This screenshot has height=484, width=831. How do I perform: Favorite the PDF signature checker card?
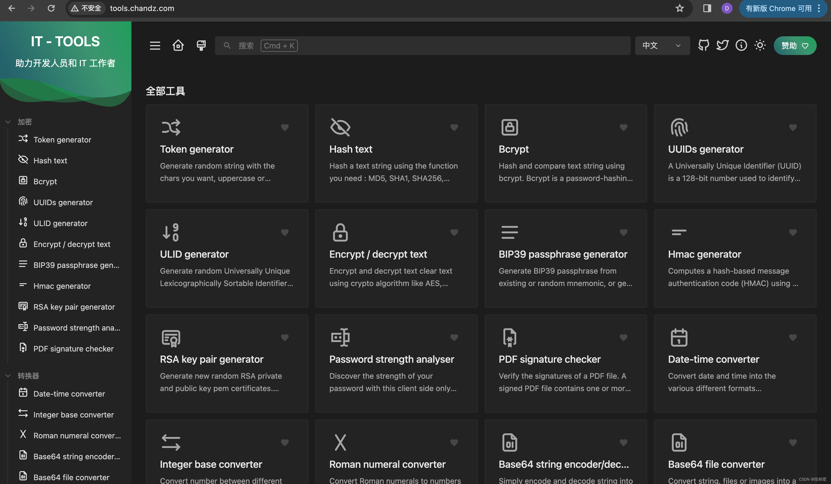click(x=624, y=337)
